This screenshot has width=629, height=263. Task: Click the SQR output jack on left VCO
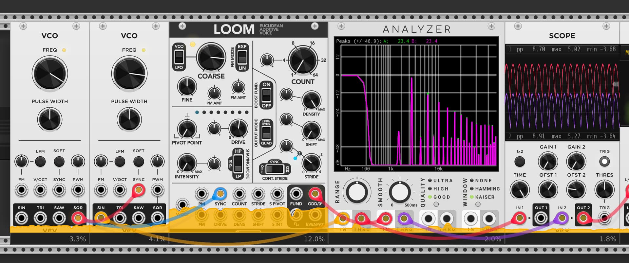click(78, 218)
